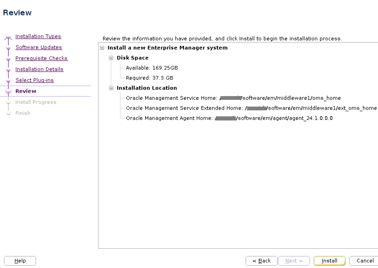Click the Review page title
This screenshot has height=268, width=378.
coord(17,12)
